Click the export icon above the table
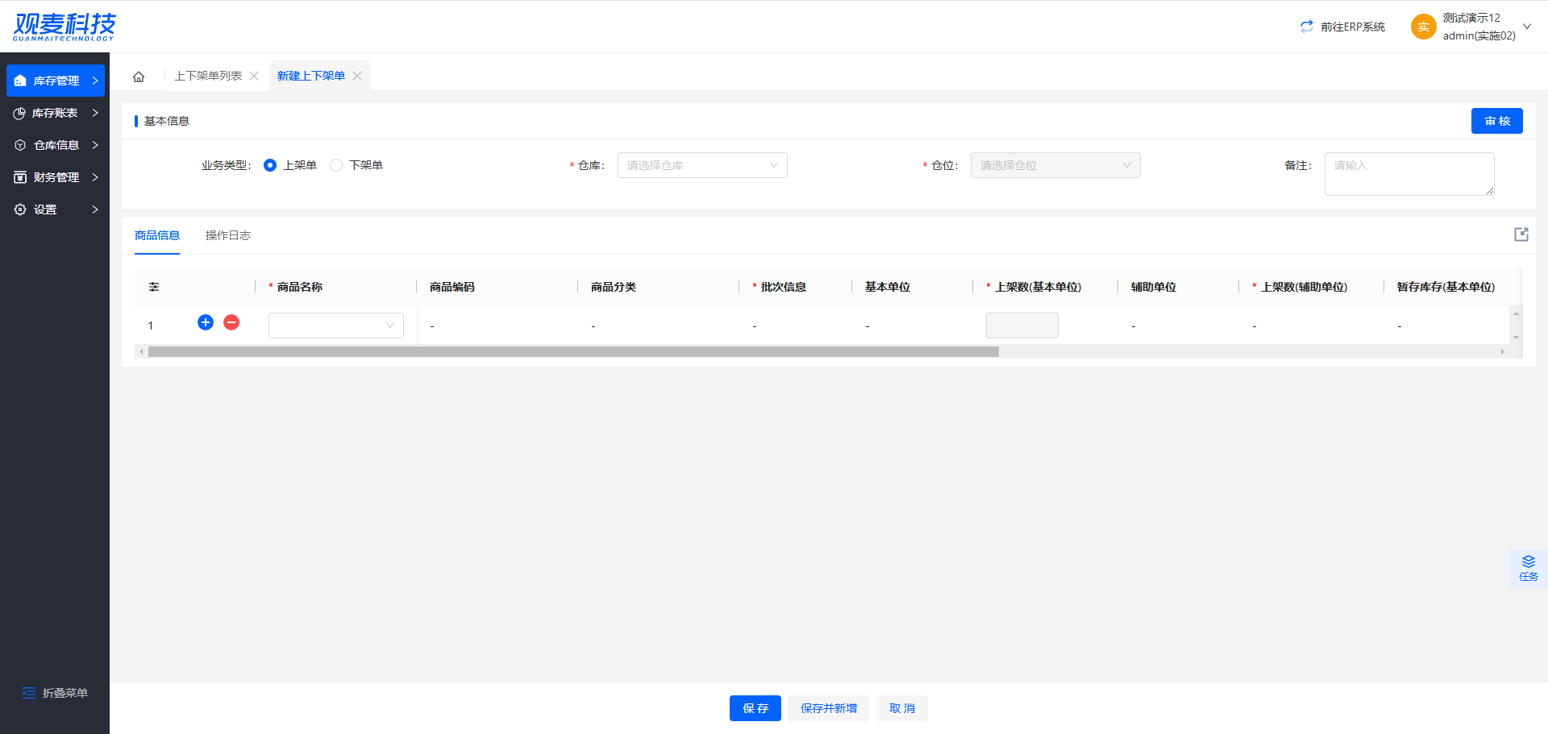 [x=1521, y=234]
